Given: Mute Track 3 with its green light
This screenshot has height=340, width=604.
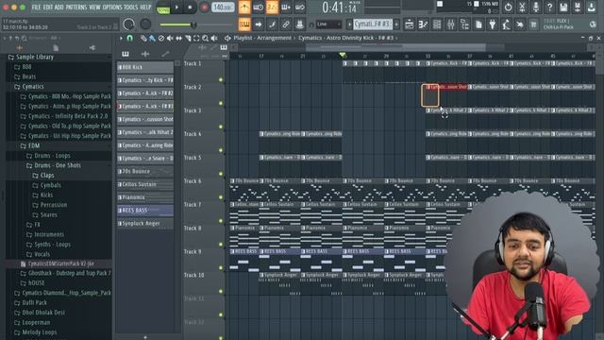Looking at the screenshot, I should click(x=221, y=127).
